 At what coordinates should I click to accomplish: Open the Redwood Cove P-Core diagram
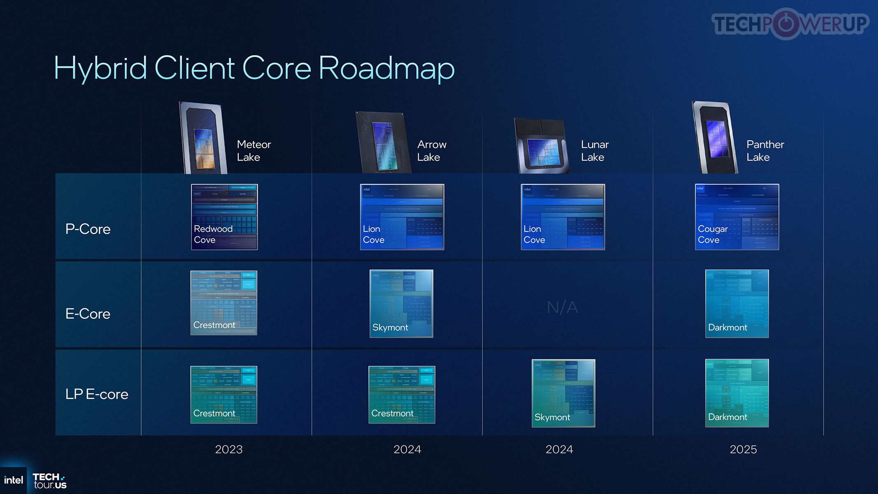click(x=224, y=217)
